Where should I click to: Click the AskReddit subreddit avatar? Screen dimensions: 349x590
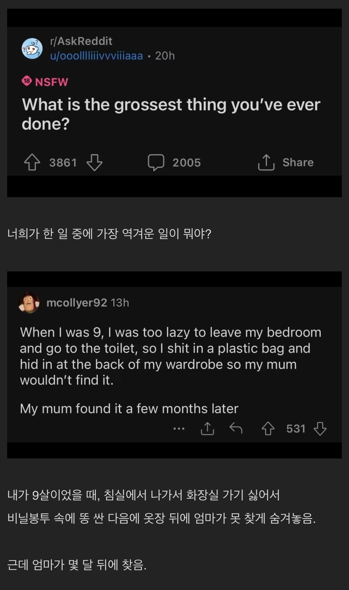coord(32,49)
